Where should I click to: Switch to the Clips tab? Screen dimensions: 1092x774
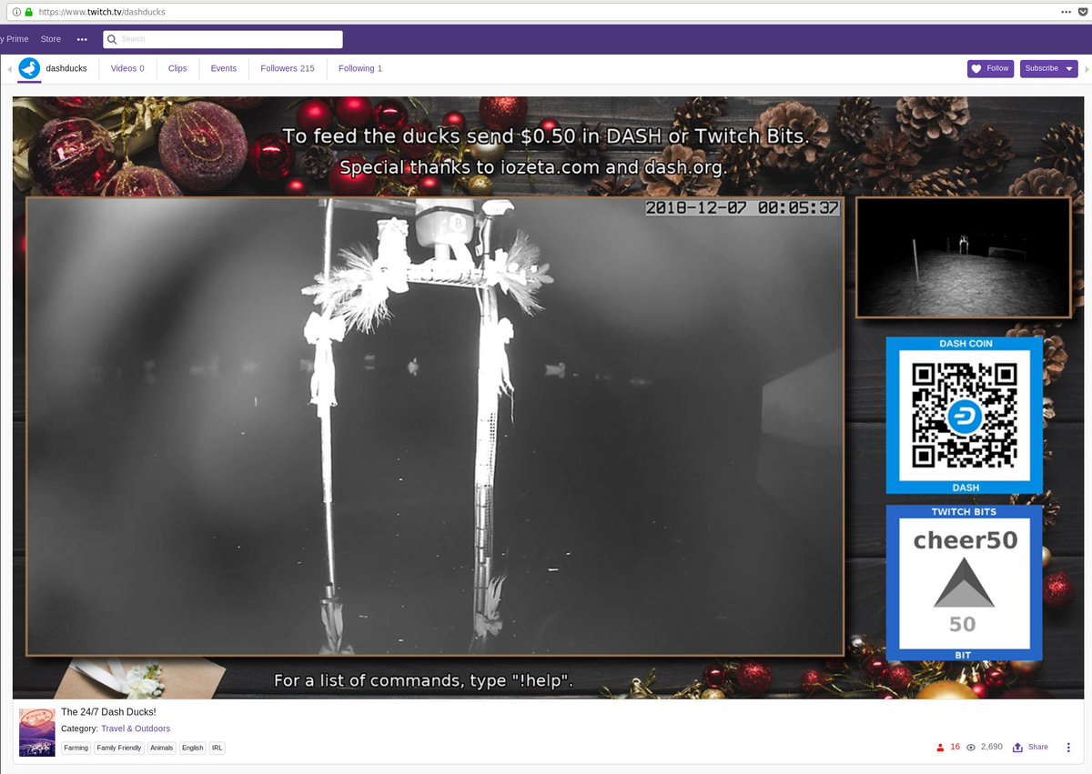(177, 68)
